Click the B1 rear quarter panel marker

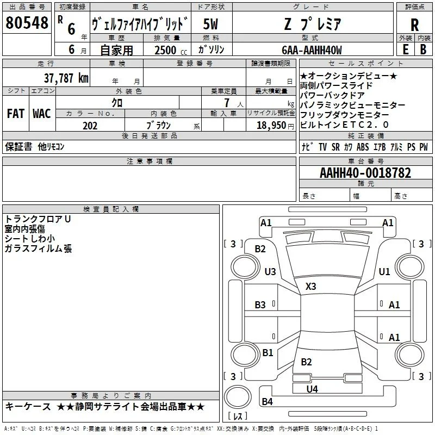click(268, 353)
